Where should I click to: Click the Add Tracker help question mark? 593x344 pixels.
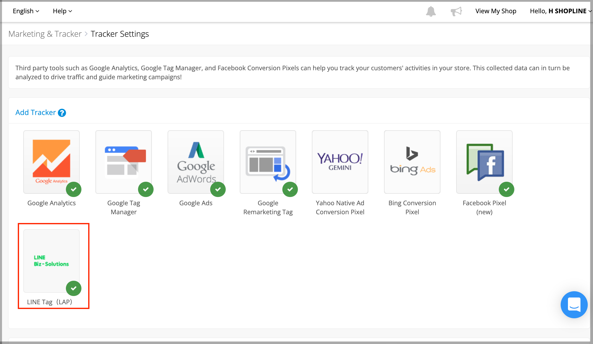[62, 113]
